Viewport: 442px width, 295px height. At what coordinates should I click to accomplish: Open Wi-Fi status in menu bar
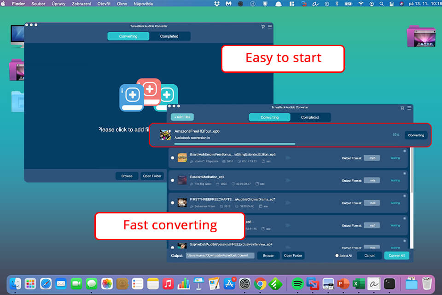pyautogui.click(x=361, y=4)
